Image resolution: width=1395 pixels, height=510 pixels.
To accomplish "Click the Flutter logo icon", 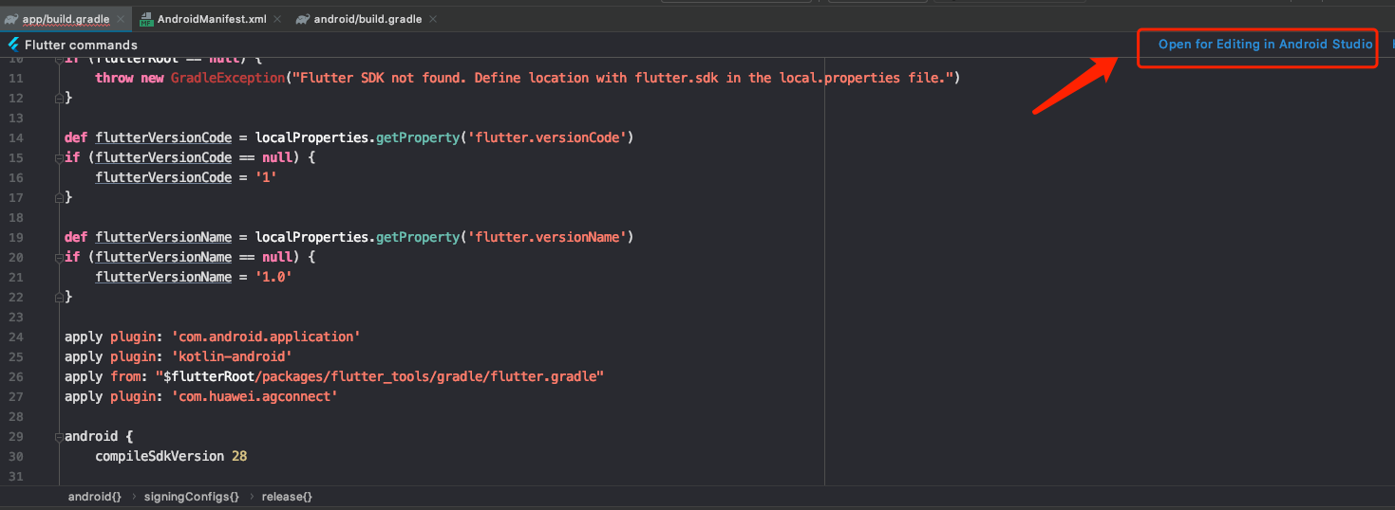I will pyautogui.click(x=13, y=45).
